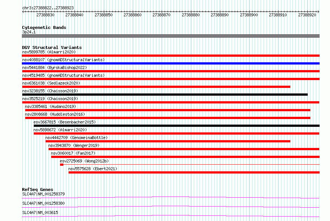This screenshot has width=330, height=221.
Task: Click ruler position 27388870
Action: coord(161,15)
